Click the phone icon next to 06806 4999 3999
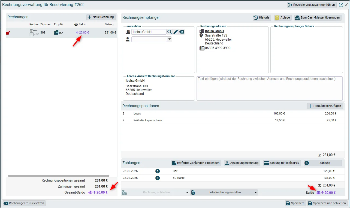 click(202, 48)
